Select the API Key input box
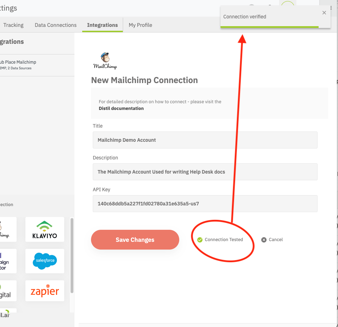 205,204
